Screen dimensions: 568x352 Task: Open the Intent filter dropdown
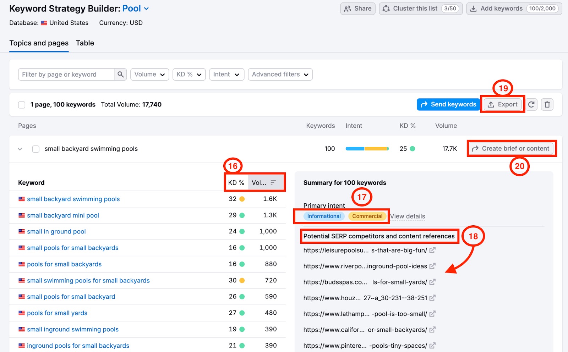pyautogui.click(x=226, y=75)
